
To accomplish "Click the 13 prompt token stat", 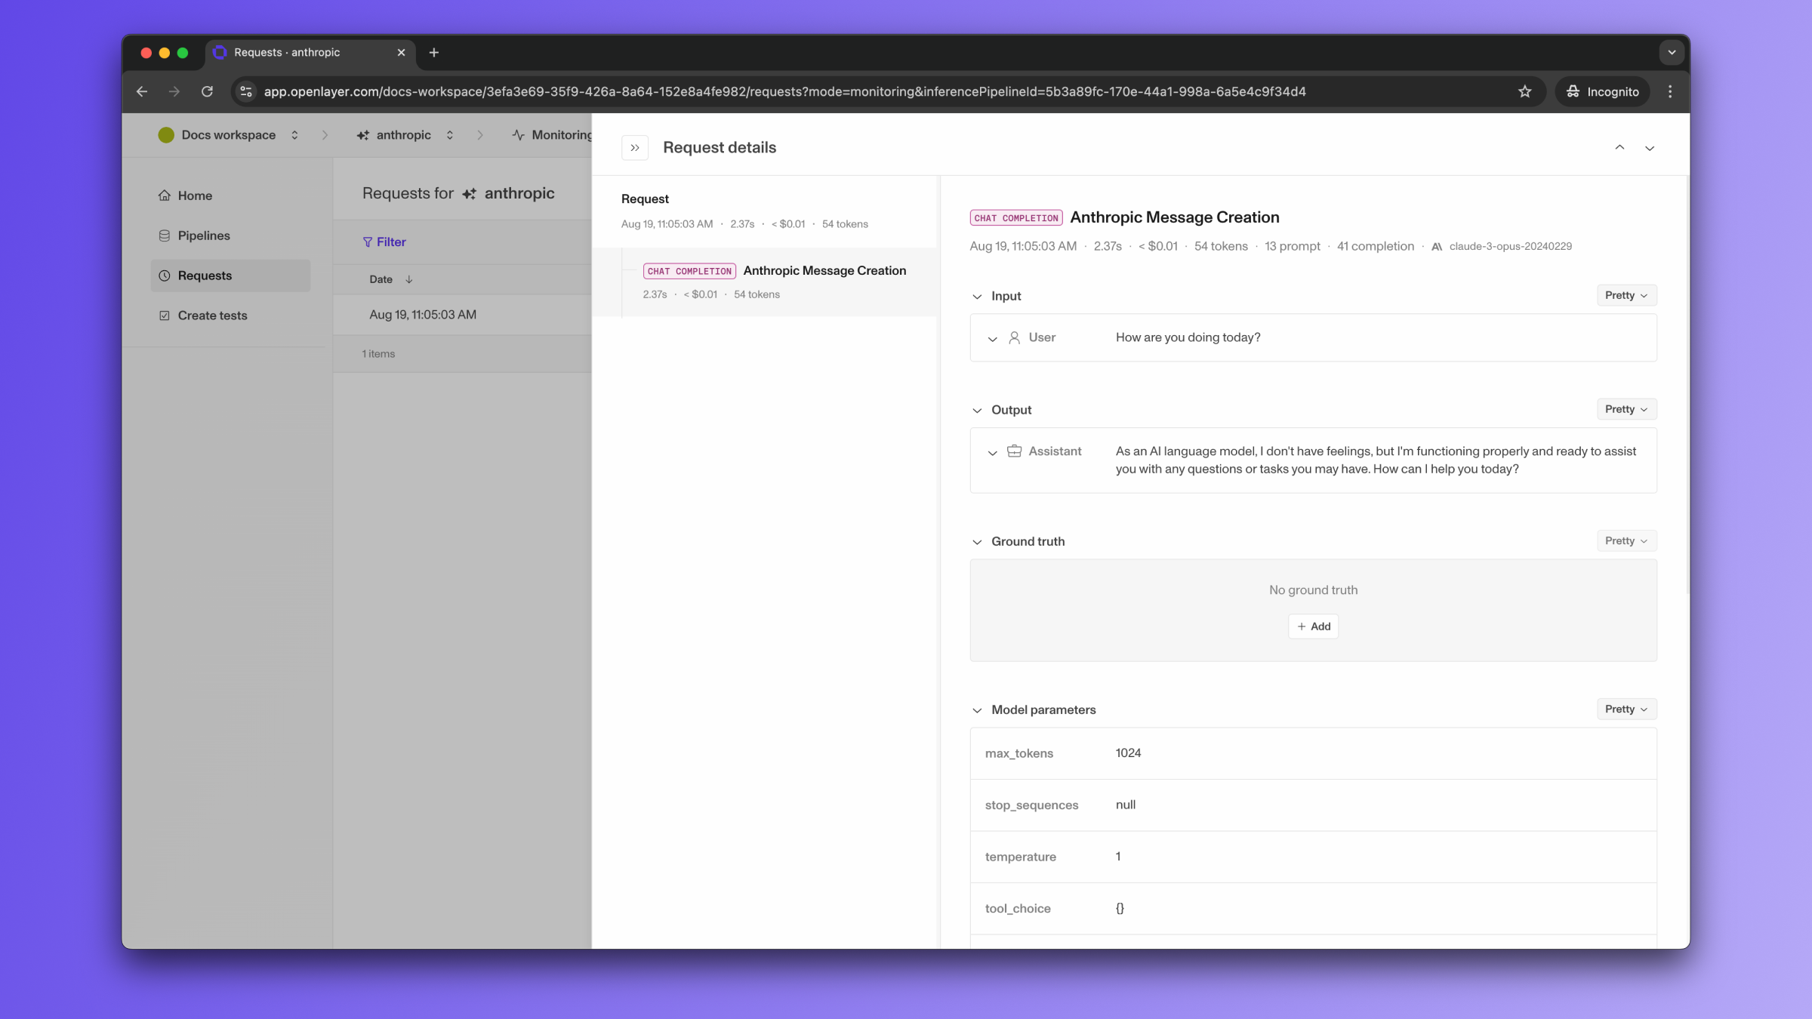I will pyautogui.click(x=1293, y=247).
